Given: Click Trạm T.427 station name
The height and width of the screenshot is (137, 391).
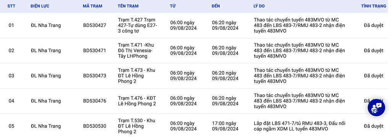Looking at the screenshot, I should coord(137,25).
